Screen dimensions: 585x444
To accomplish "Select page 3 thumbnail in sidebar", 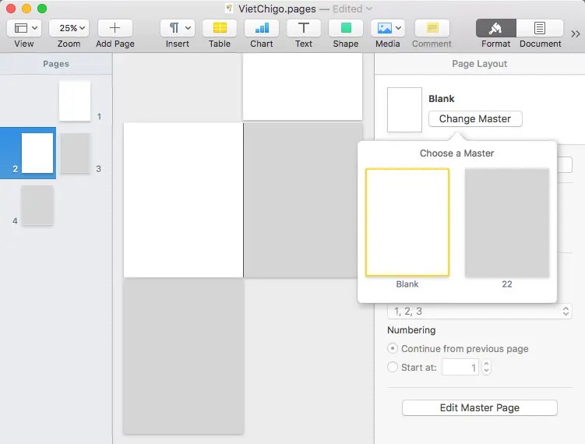I will tap(75, 153).
